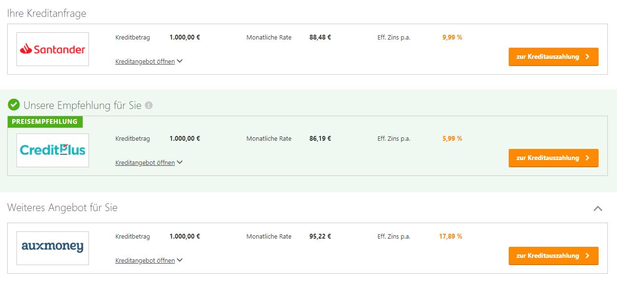The width and height of the screenshot is (617, 281).
Task: Collapse the Weiteres Angebot section chevron
Action: click(598, 208)
